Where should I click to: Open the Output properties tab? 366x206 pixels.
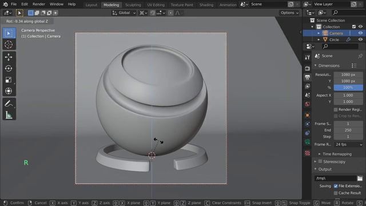308,77
